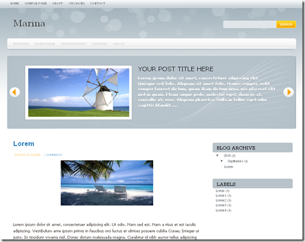Collapse the September archive month
This screenshot has width=305, height=242.
pos(222,161)
